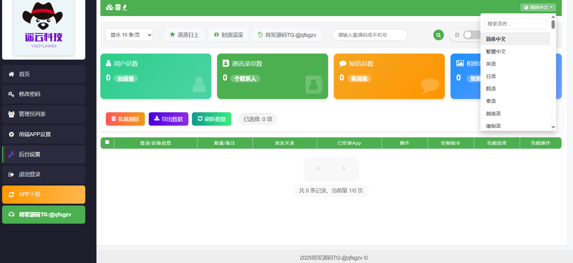Select 繁體中文 from language list

pos(496,51)
